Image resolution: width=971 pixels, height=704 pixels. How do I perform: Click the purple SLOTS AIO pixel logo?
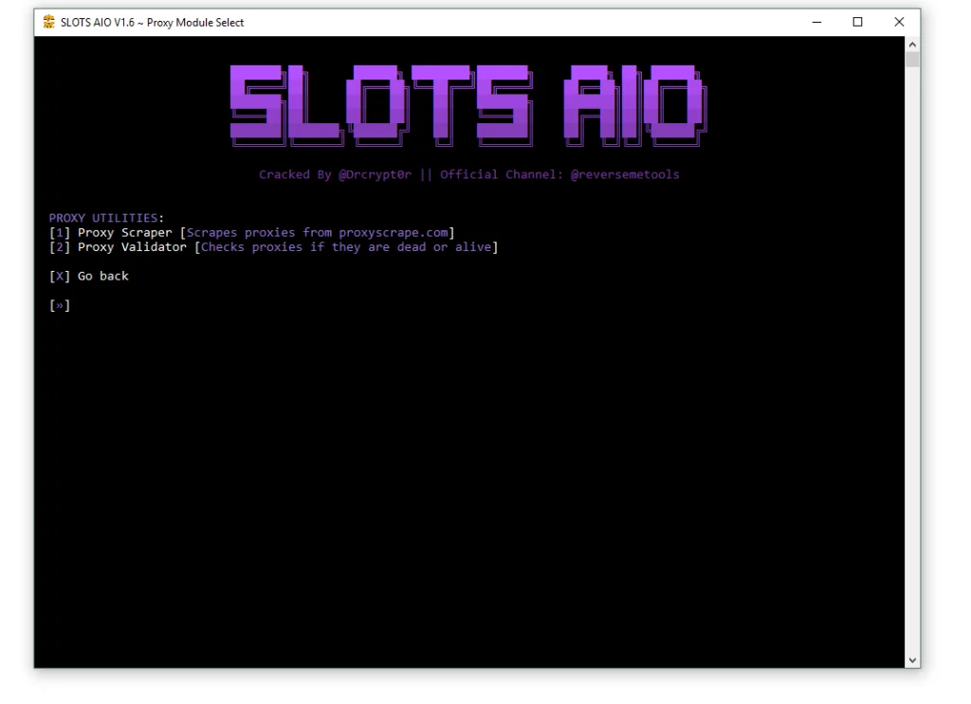click(467, 104)
